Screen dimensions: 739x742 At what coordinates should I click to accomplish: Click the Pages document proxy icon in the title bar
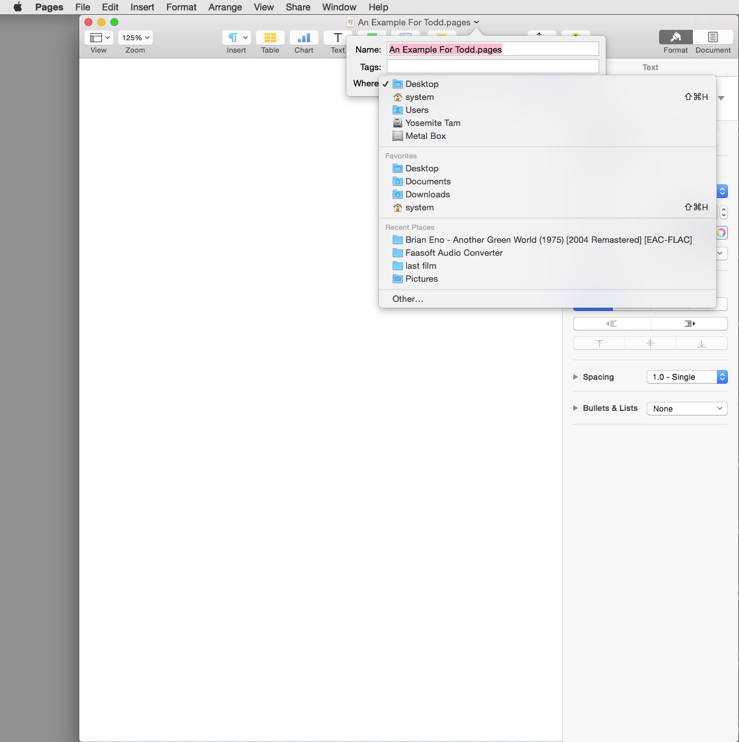point(350,22)
